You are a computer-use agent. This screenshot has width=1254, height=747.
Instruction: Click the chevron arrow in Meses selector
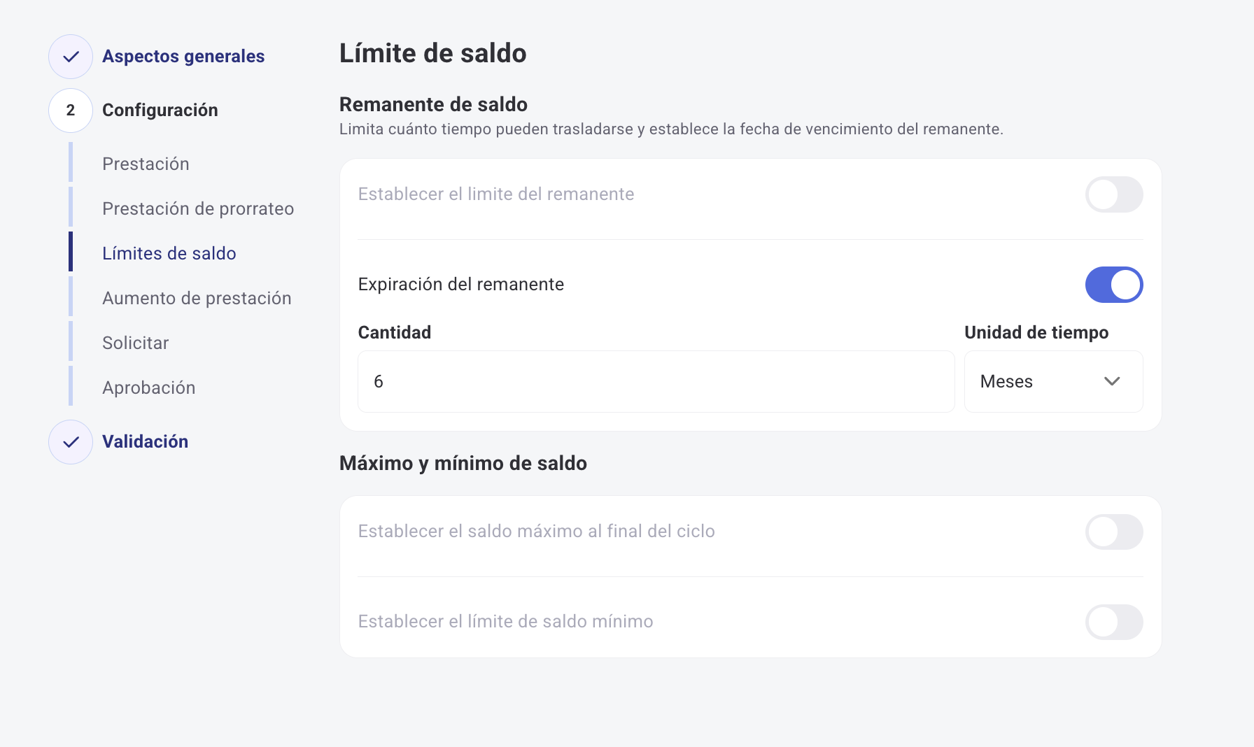[x=1112, y=381]
